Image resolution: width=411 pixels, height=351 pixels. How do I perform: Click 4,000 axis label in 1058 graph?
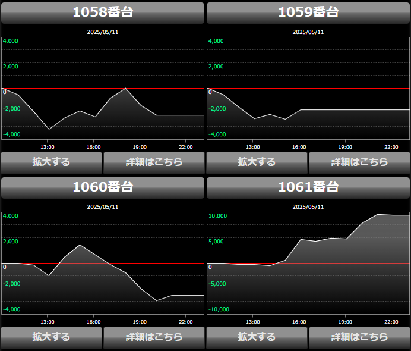tap(11, 41)
